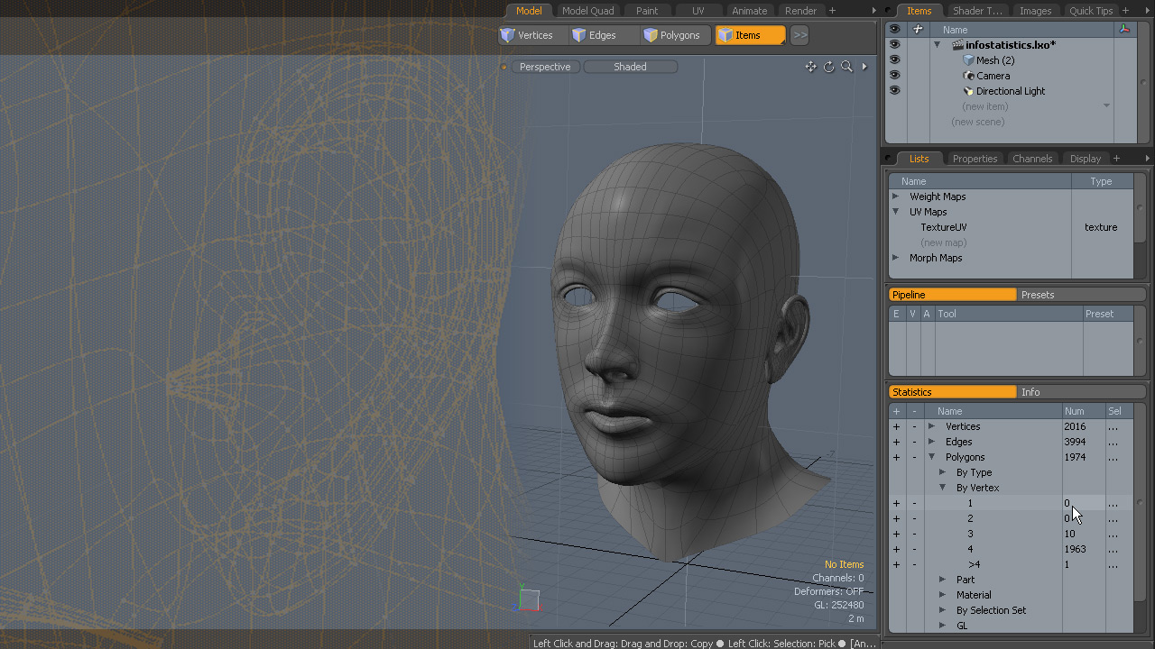Screen dimensions: 1155x649
Task: Hide the Mesh (2) item
Action: (895, 60)
